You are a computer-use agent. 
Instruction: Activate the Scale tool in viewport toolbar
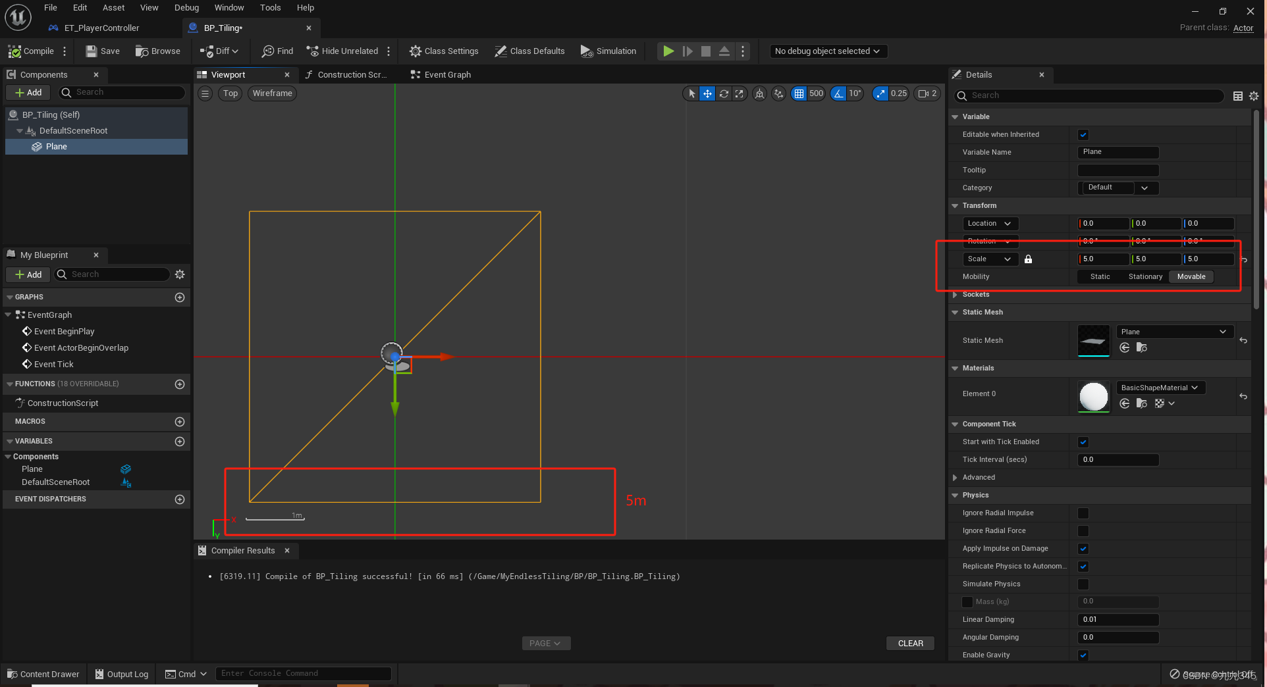click(x=740, y=93)
